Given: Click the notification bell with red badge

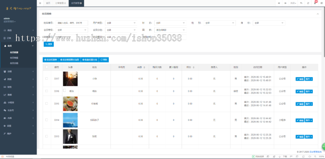Looking at the screenshot, I should coord(315,3).
